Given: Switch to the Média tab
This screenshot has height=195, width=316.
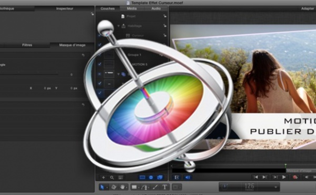Looking at the screenshot, I should (x=132, y=8).
